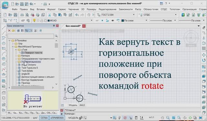Click the search magnifier in База элементов
The height and width of the screenshot is (121, 207).
[56, 36]
